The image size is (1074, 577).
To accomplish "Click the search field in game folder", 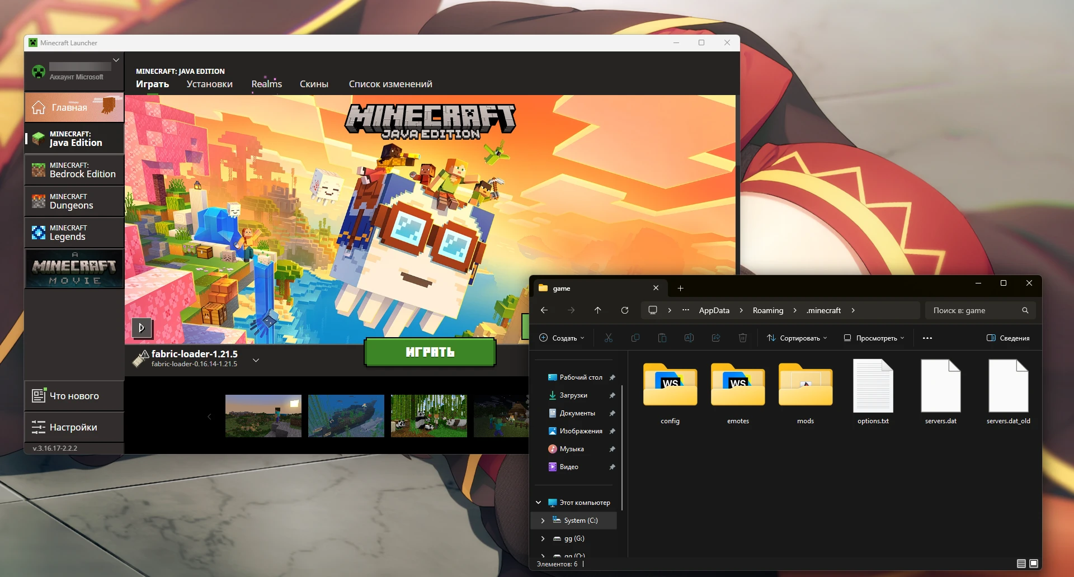I will pyautogui.click(x=974, y=310).
